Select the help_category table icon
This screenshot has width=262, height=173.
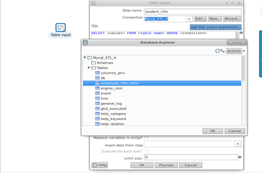pyautogui.click(x=97, y=114)
